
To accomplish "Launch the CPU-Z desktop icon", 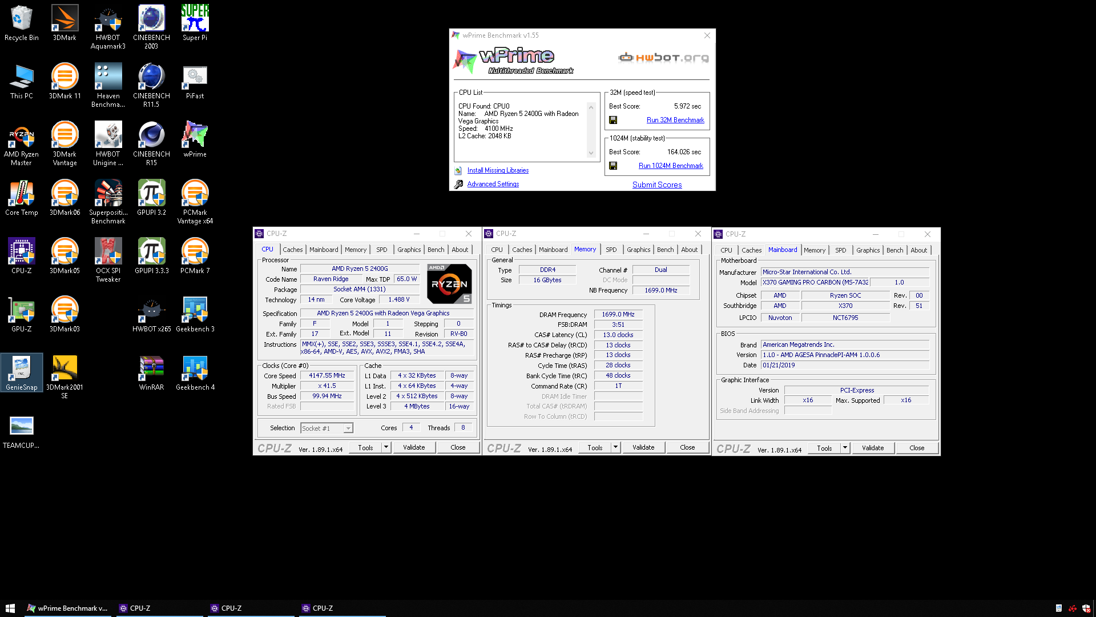I will 22,257.
